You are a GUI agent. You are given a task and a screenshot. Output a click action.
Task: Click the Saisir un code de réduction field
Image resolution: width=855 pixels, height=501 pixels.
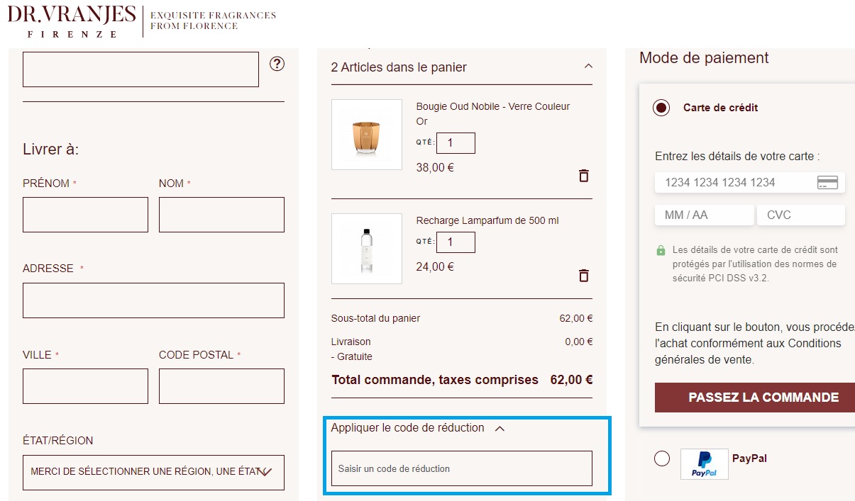(462, 468)
